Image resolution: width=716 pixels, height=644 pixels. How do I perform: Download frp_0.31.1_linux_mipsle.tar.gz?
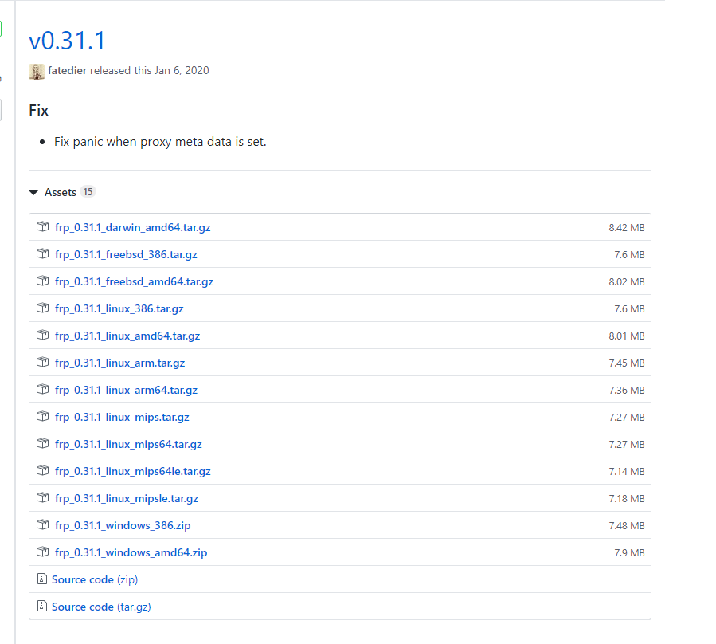click(127, 498)
